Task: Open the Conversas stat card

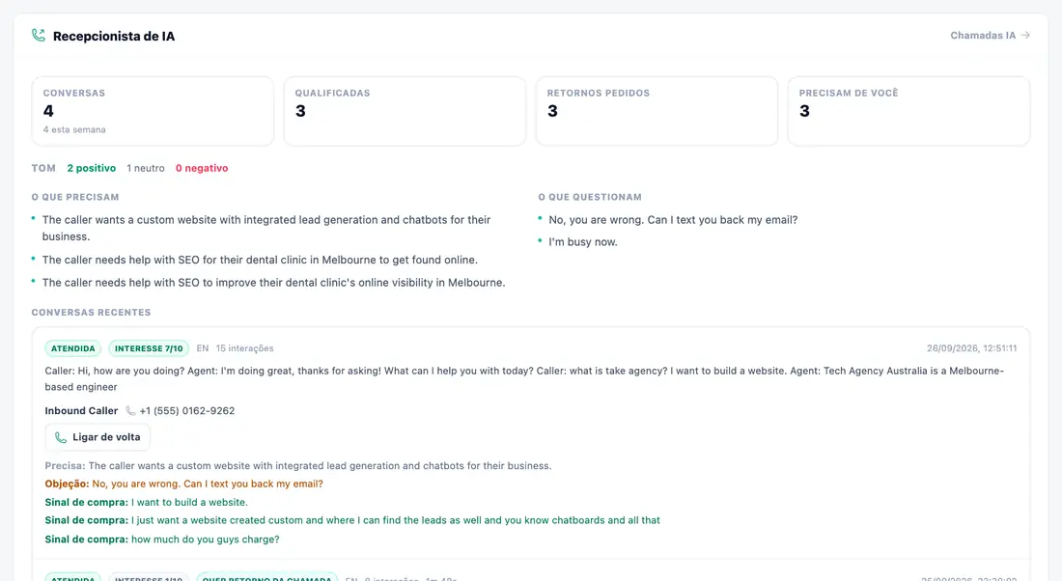Action: 154,111
